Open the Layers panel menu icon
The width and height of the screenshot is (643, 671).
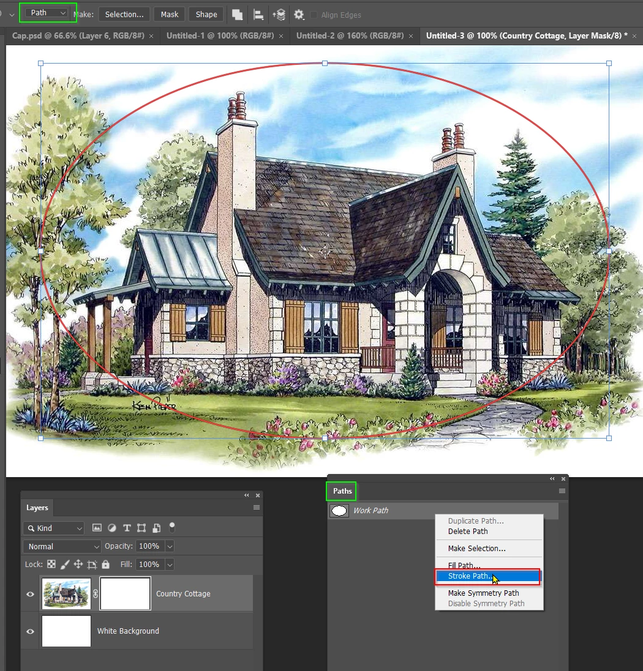[257, 508]
